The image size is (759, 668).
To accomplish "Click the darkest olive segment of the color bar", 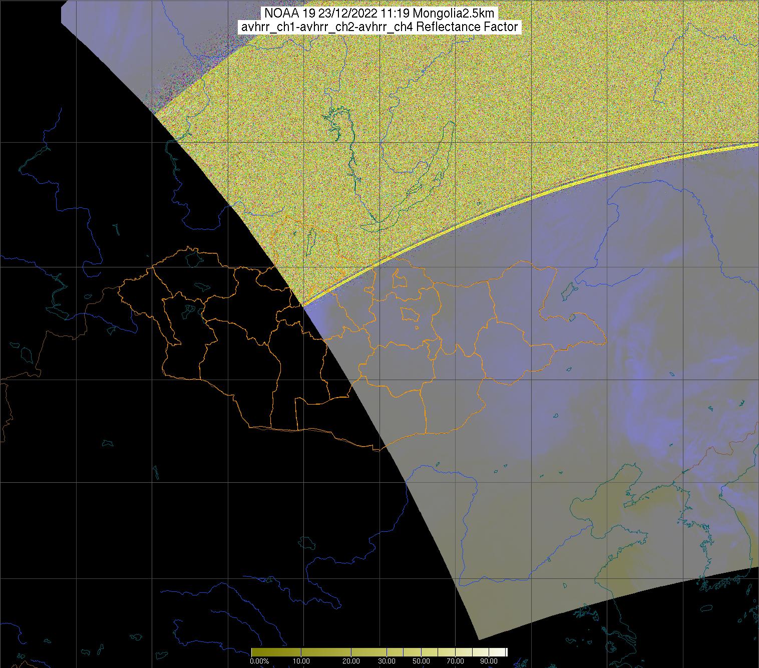I will coord(258,652).
